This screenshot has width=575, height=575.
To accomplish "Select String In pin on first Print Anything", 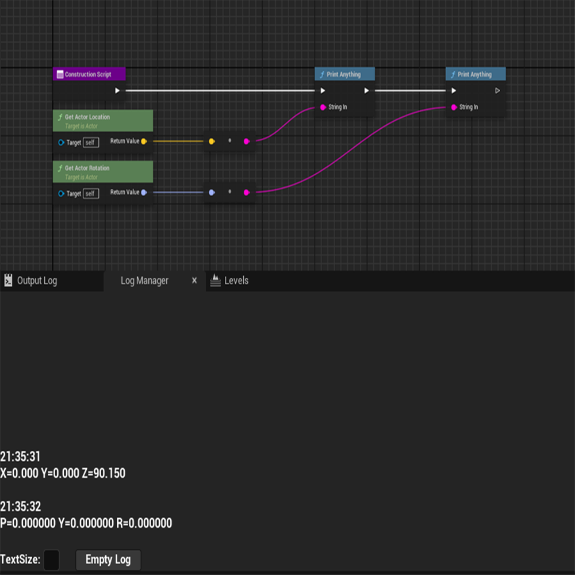I will pos(323,107).
